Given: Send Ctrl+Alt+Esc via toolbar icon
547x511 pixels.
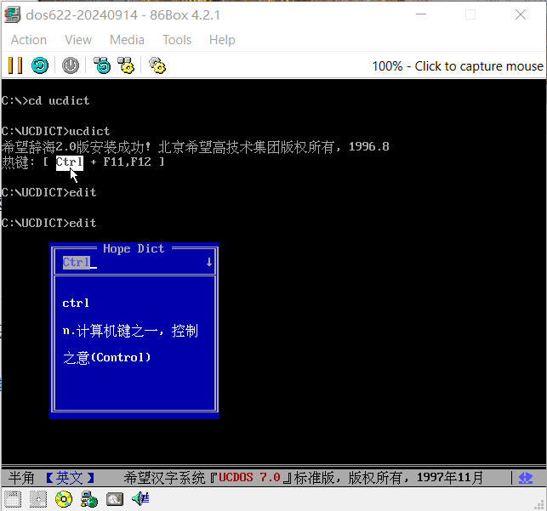Looking at the screenshot, I should tap(126, 65).
